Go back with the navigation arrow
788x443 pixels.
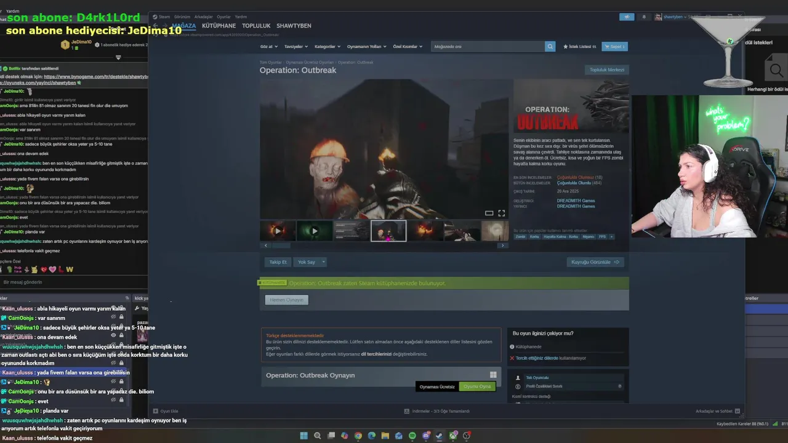pos(156,26)
